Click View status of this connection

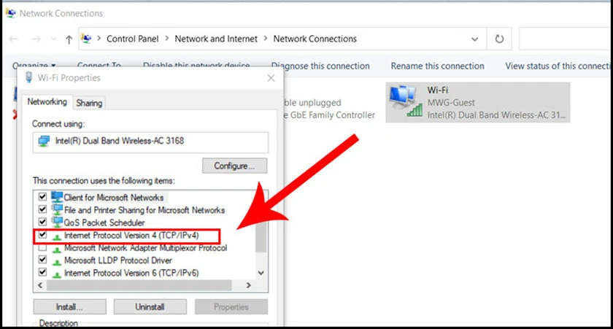[558, 66]
